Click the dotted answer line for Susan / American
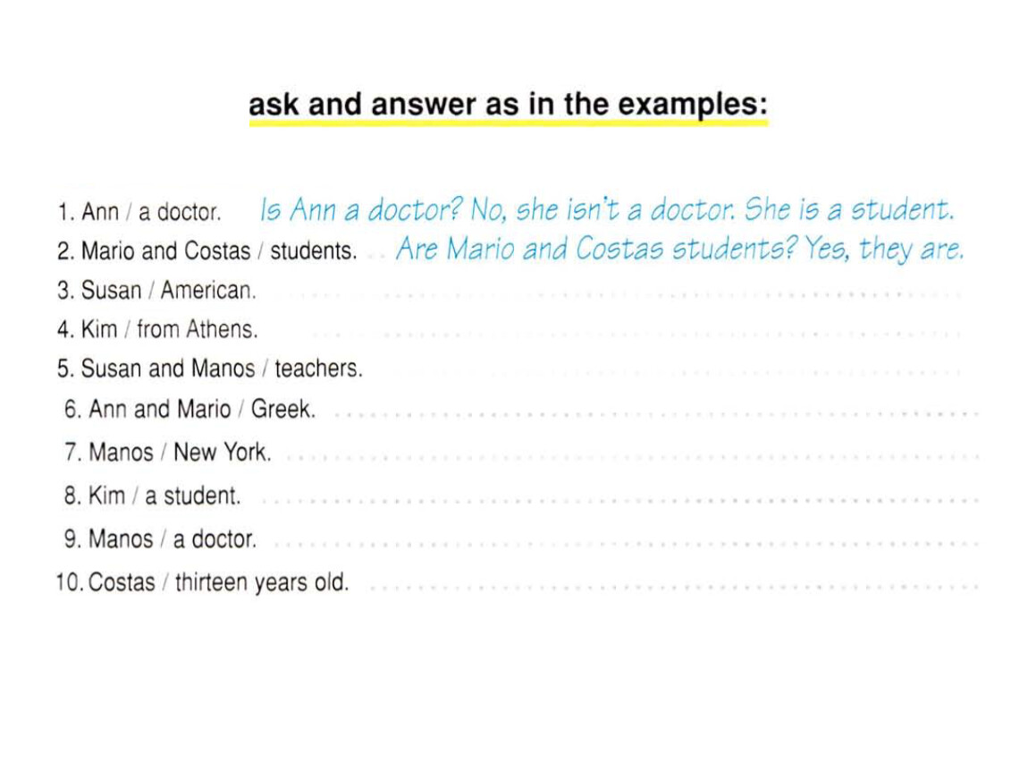 [x=618, y=295]
